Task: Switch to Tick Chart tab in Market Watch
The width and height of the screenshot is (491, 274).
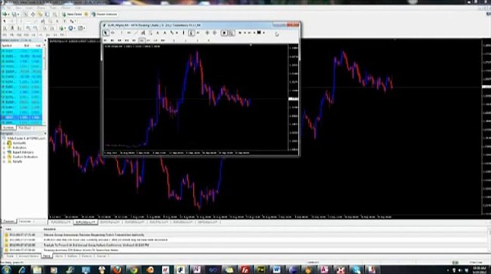Action: point(24,128)
